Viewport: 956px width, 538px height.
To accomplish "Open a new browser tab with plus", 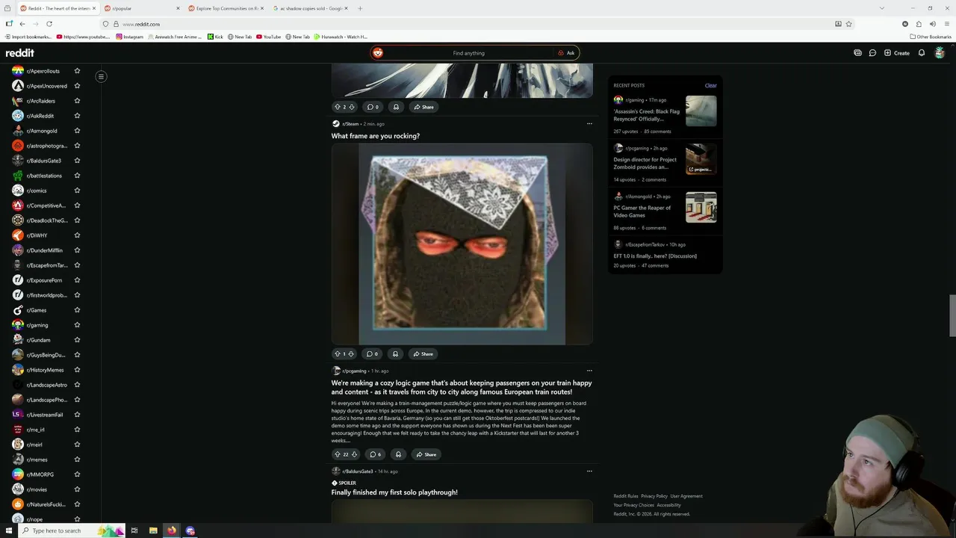I will [360, 8].
